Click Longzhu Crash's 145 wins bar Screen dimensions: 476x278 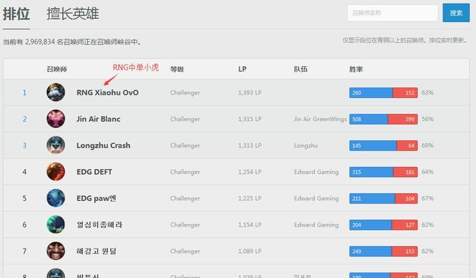point(373,145)
